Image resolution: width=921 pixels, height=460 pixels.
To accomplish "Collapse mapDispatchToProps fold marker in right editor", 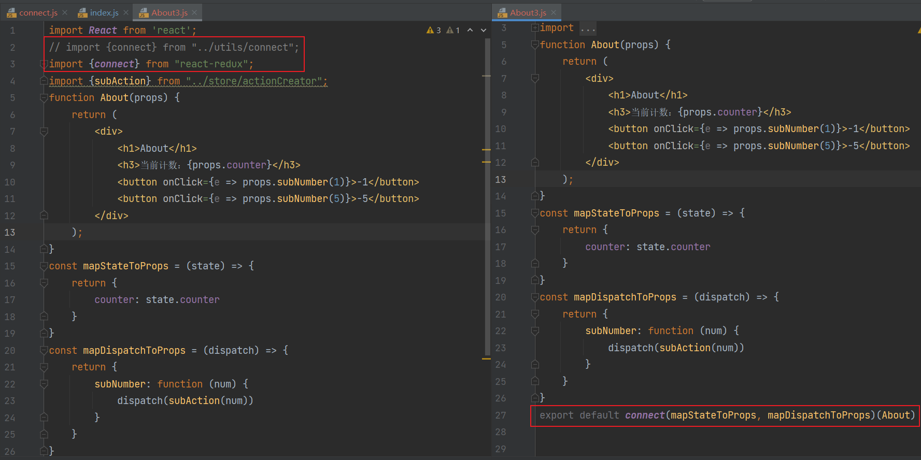I will [x=535, y=297].
